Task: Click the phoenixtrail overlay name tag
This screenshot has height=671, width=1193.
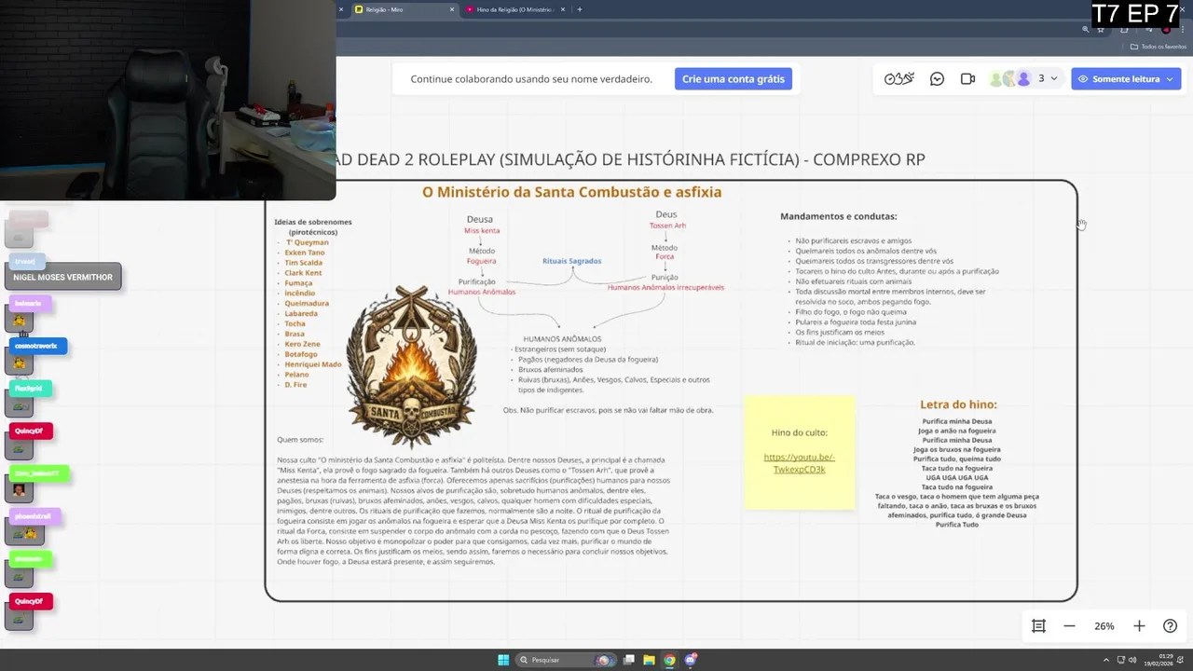Action: tap(34, 516)
